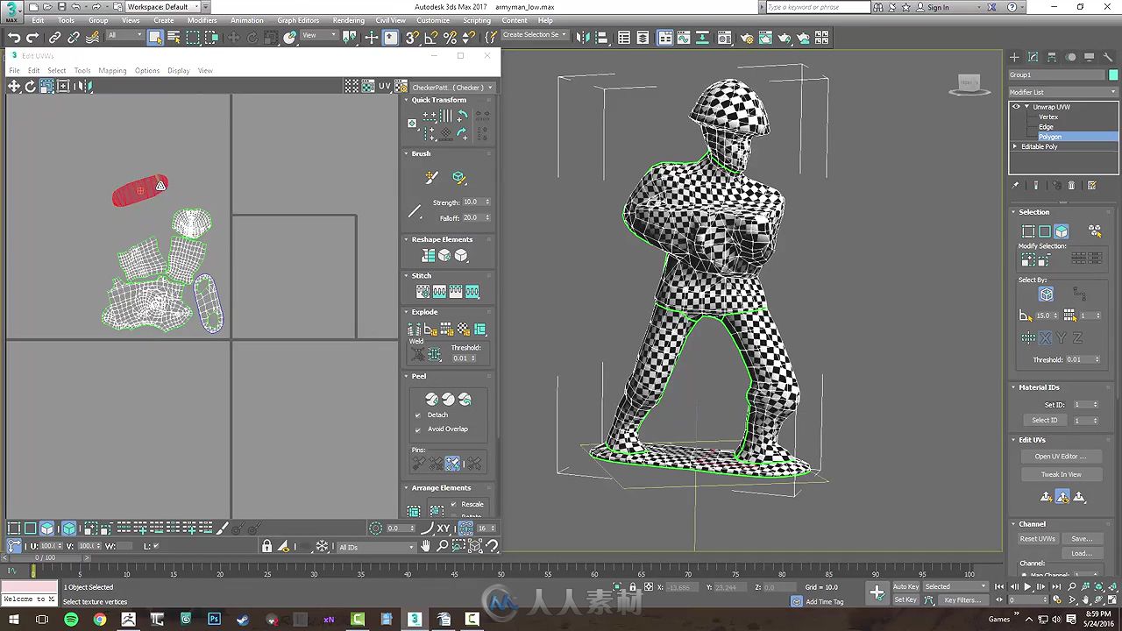The height and width of the screenshot is (631, 1122).
Task: Open Select by Name tool
Action: pyautogui.click(x=174, y=38)
